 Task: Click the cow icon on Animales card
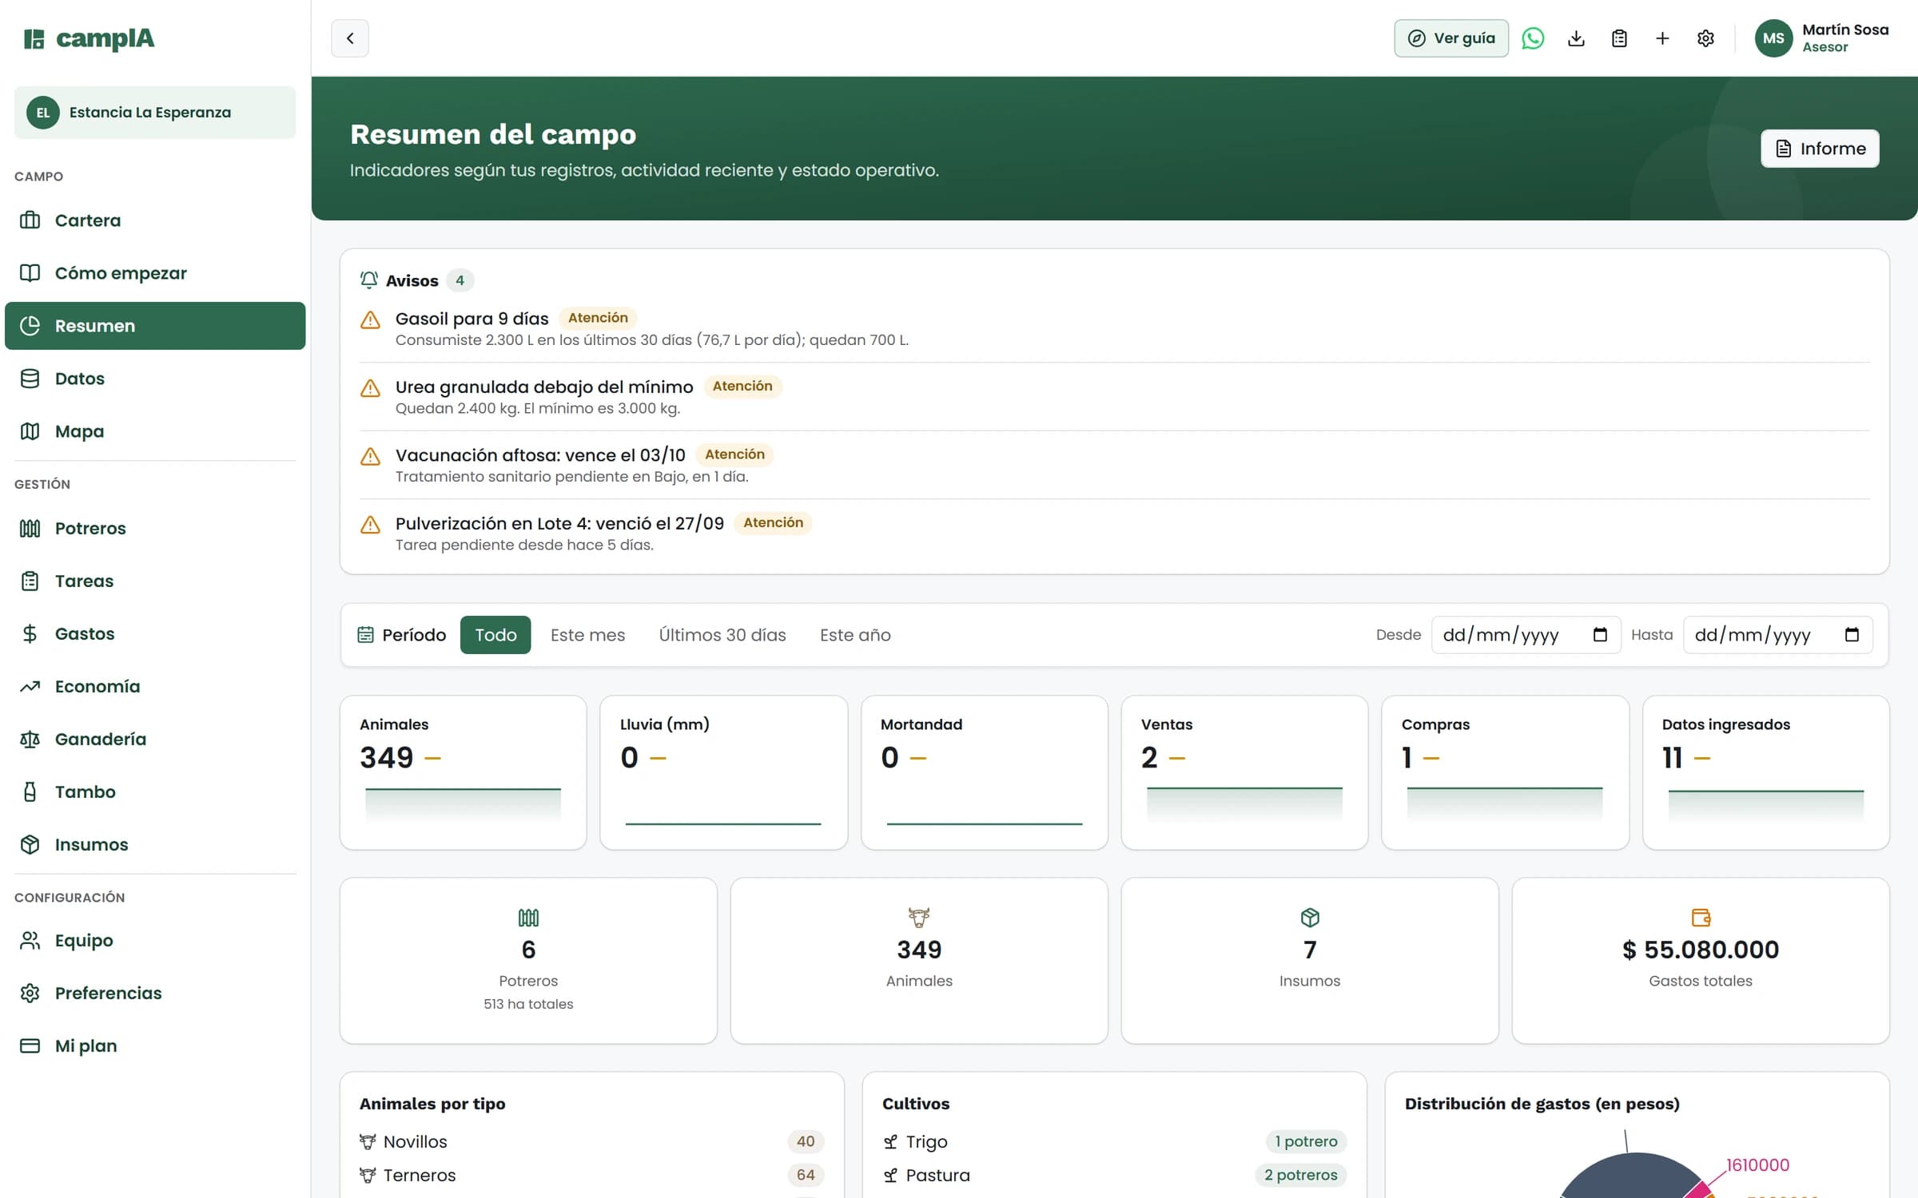(919, 918)
